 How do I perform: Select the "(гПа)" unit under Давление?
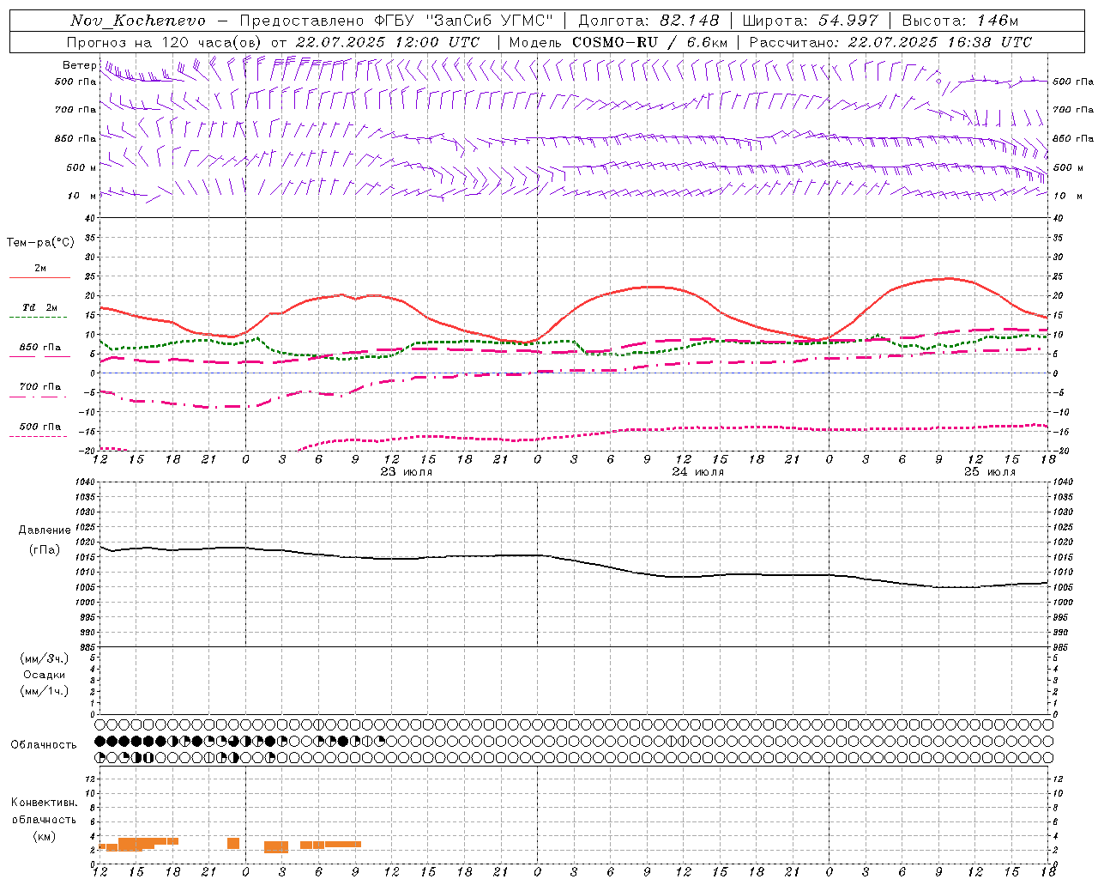(x=45, y=549)
